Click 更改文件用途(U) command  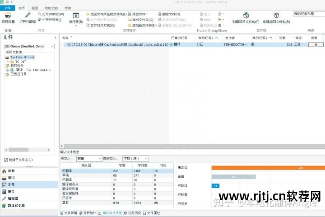tap(172, 20)
